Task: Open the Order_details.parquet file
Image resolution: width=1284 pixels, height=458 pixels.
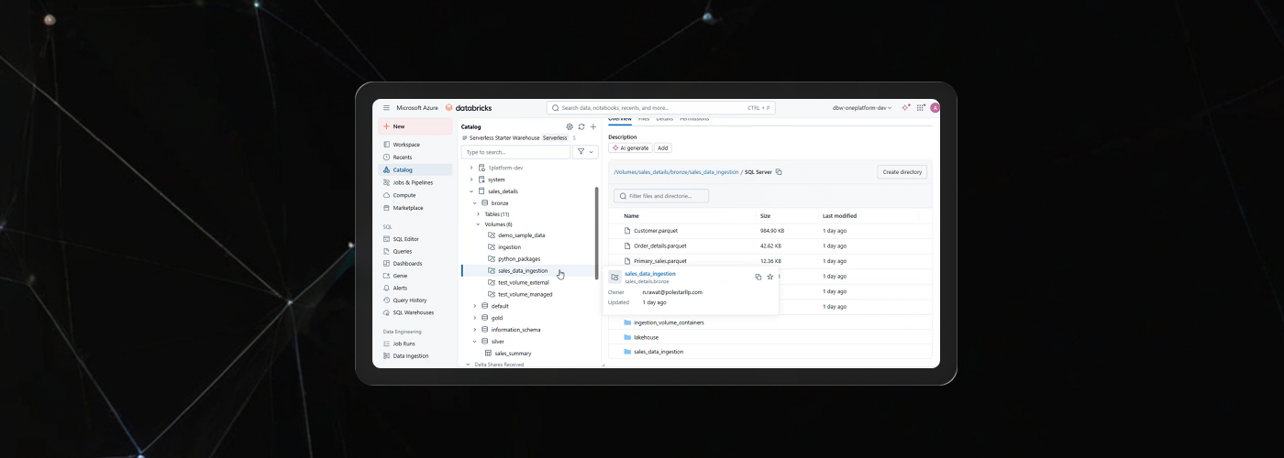Action: click(x=660, y=245)
